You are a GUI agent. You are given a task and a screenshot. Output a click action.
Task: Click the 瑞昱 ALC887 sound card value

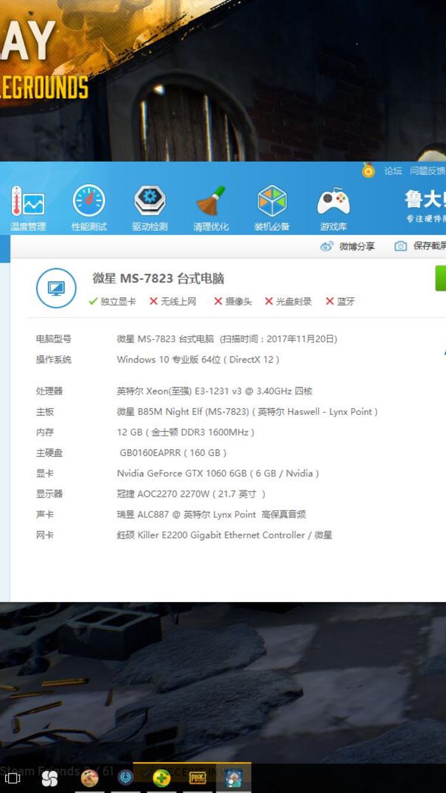click(x=211, y=515)
